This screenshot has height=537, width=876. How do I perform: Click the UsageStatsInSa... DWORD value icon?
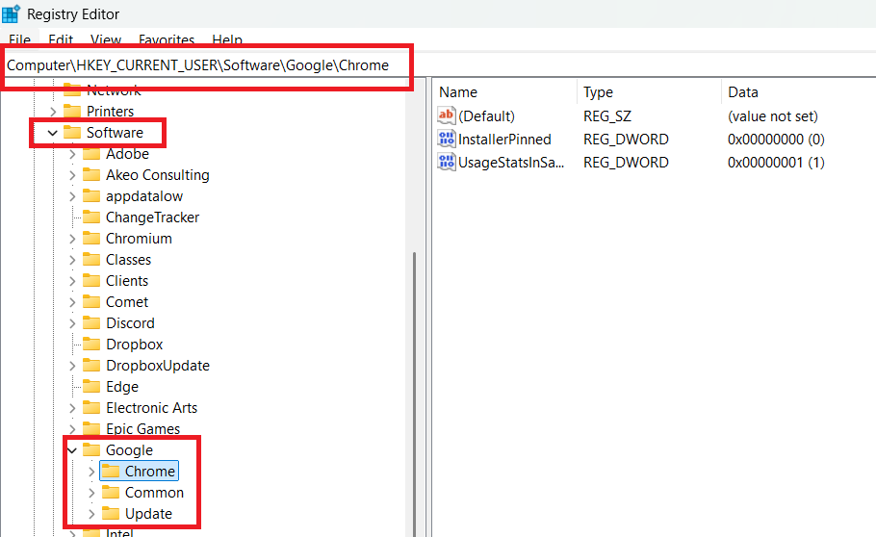point(447,162)
